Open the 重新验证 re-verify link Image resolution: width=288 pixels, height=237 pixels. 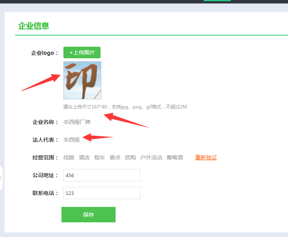(x=206, y=157)
